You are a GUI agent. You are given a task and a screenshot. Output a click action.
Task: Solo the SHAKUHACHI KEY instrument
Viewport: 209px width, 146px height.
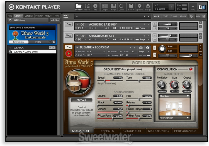(x=155, y=35)
